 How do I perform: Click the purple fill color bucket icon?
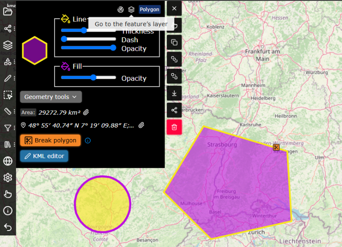(65, 66)
